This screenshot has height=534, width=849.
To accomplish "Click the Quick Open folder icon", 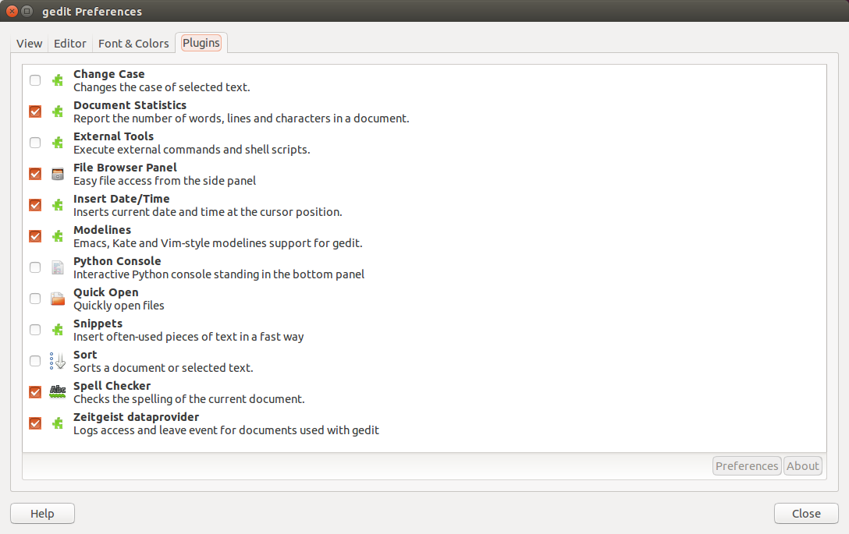I will click(58, 299).
